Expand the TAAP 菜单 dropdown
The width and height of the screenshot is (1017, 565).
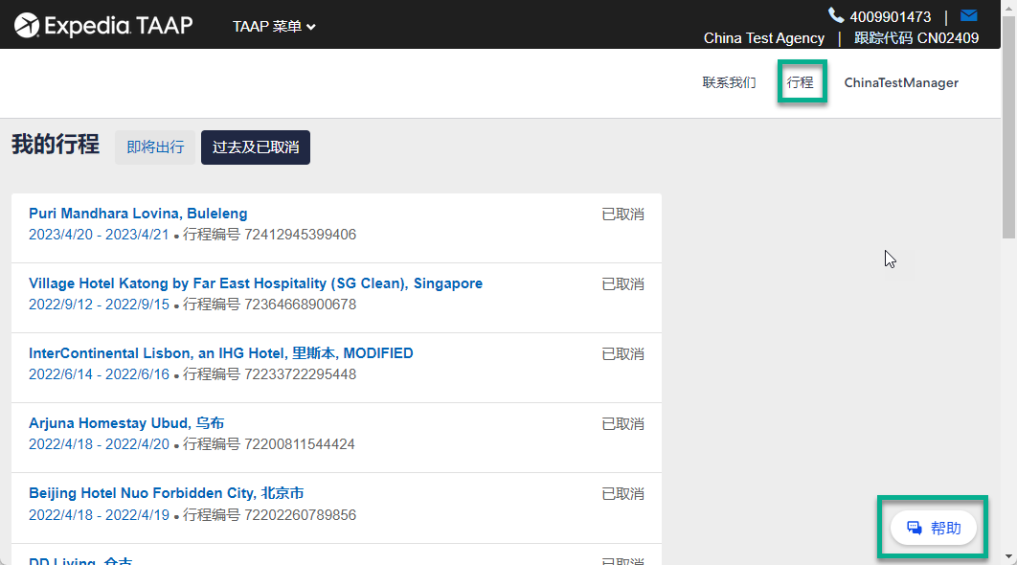pos(274,27)
